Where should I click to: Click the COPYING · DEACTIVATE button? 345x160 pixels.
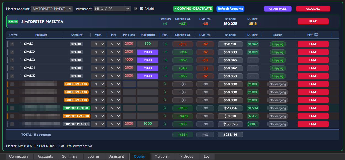tap(193, 9)
